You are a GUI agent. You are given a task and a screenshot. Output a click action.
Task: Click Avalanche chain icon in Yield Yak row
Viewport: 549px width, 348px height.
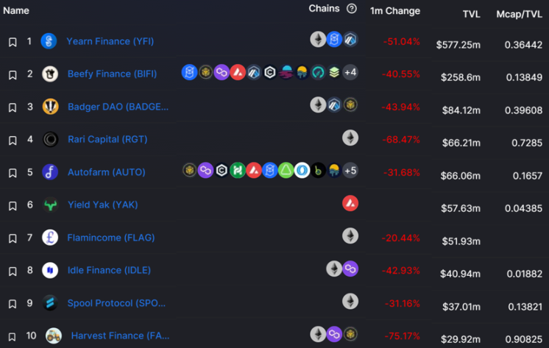click(x=350, y=203)
